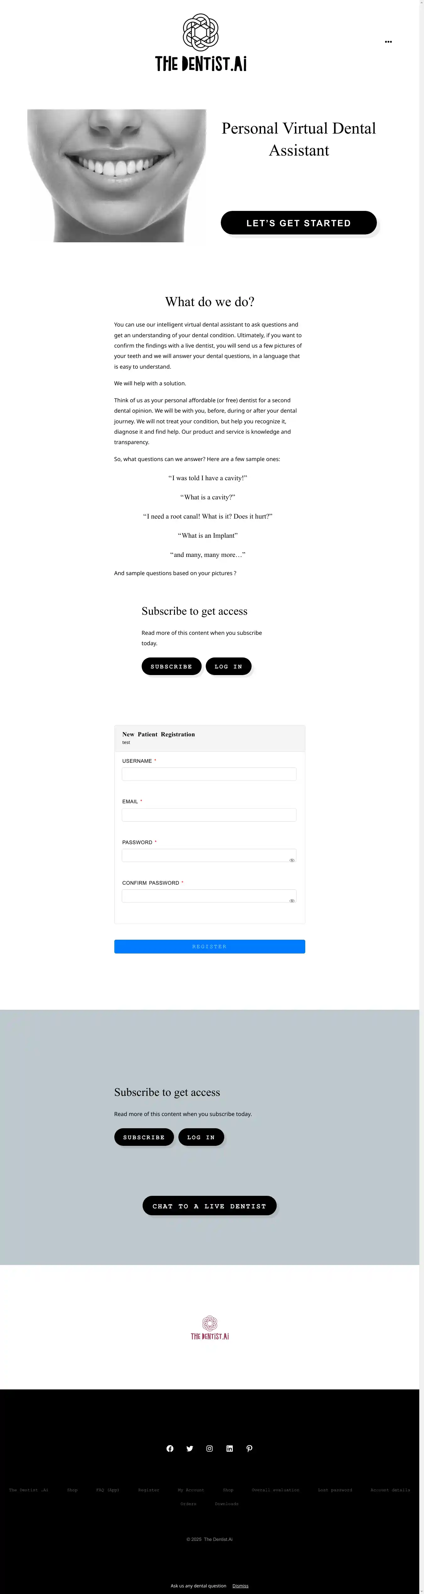Image resolution: width=424 pixels, height=1594 pixels.
Task: Show password in Confirm Password field
Action: (292, 901)
